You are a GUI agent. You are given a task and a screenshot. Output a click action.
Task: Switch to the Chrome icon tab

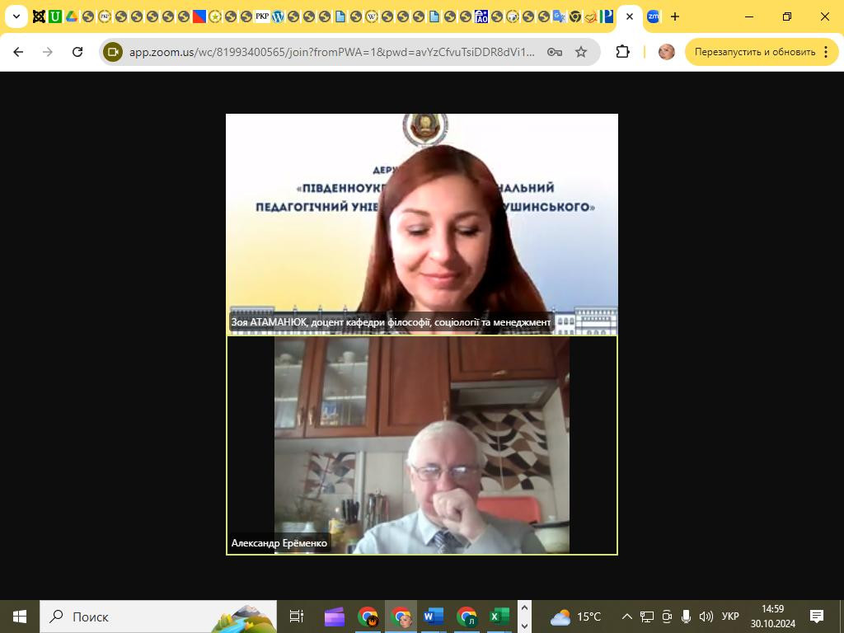click(x=575, y=16)
